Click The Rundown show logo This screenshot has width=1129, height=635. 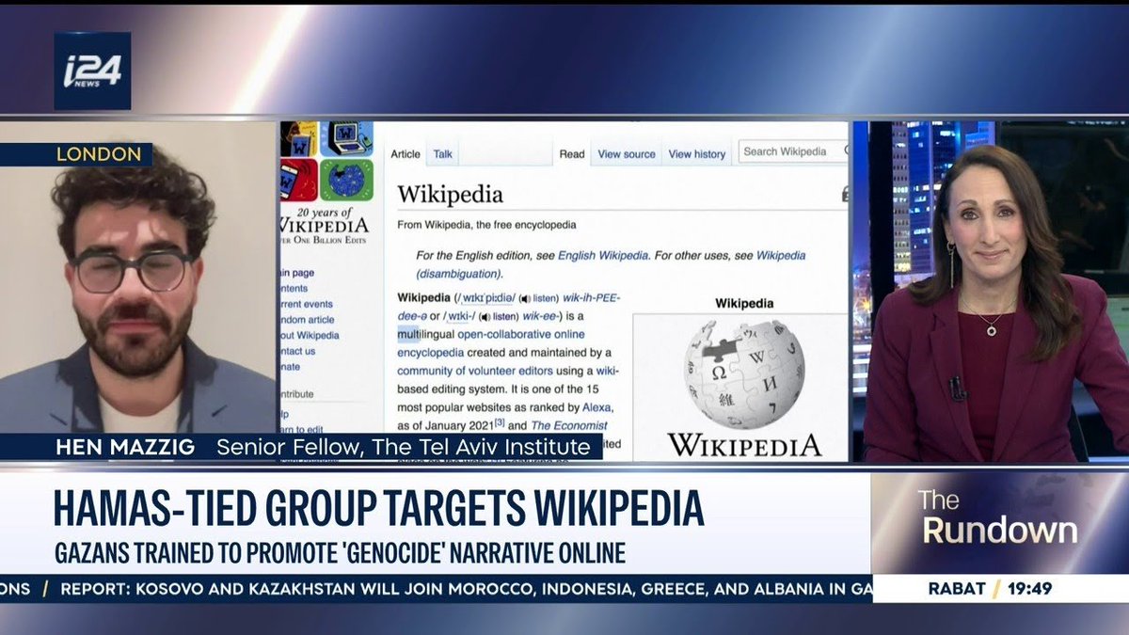point(999,516)
